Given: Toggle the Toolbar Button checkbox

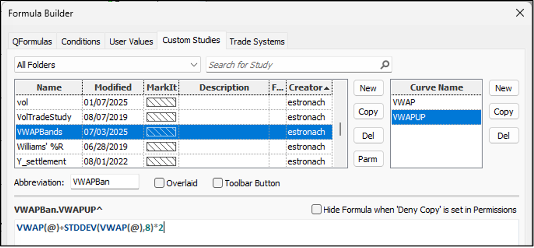Looking at the screenshot, I should [218, 183].
